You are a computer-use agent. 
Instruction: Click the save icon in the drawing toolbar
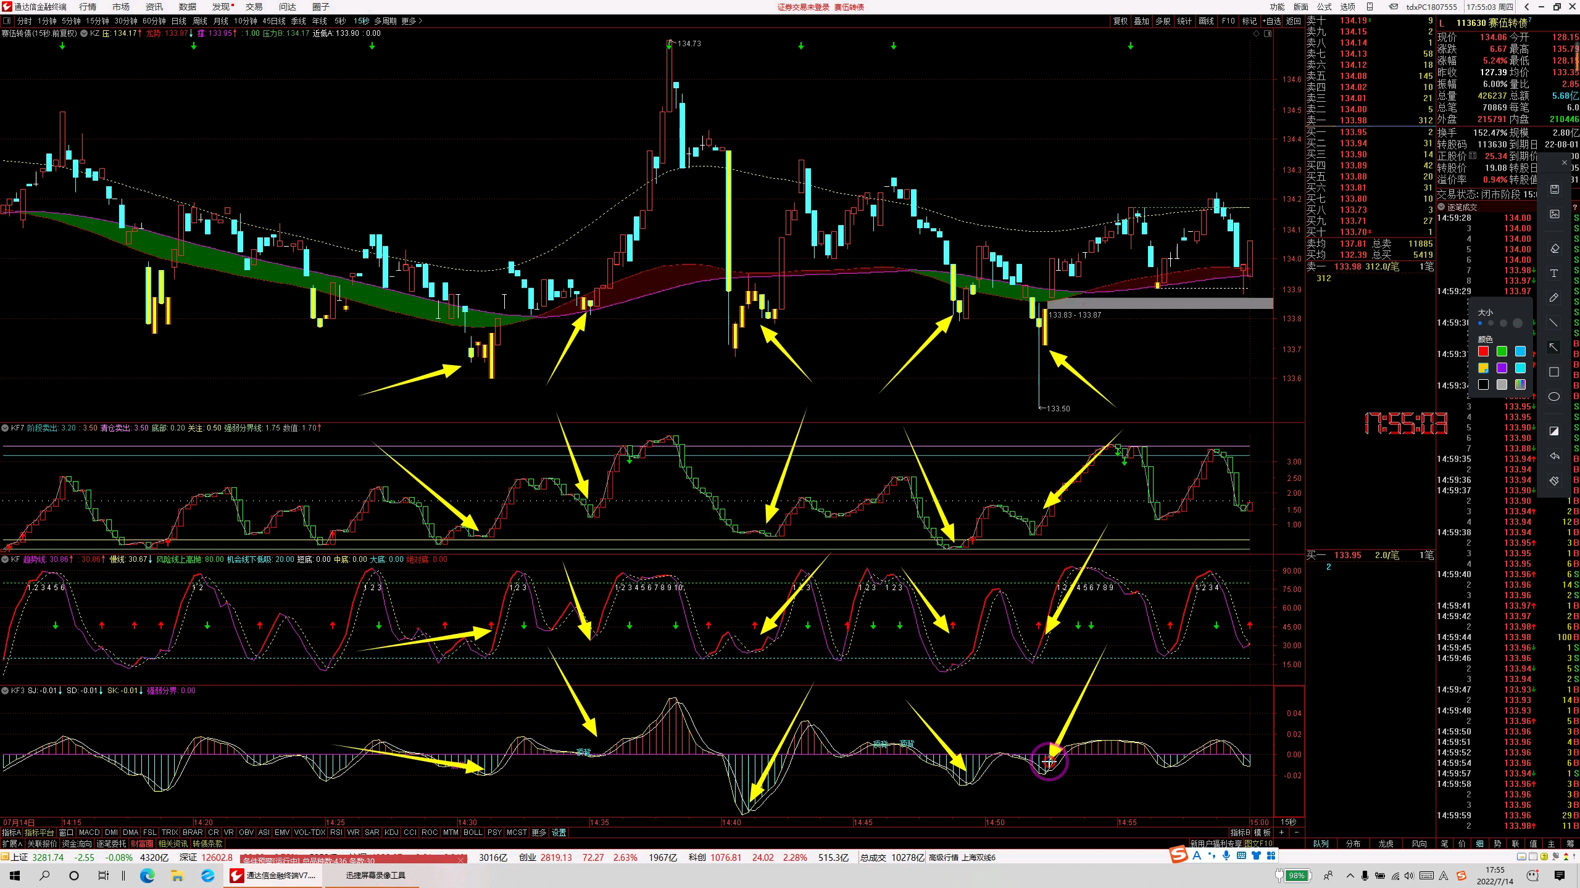[1554, 189]
